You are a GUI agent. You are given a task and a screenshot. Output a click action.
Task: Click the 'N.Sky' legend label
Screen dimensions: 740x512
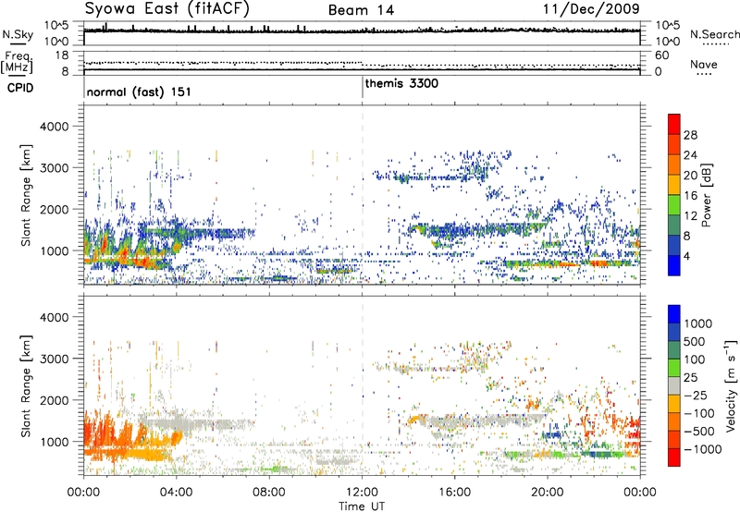pos(18,34)
